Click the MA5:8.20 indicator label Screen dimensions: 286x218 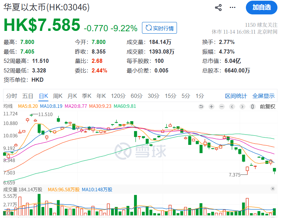pos(28,106)
